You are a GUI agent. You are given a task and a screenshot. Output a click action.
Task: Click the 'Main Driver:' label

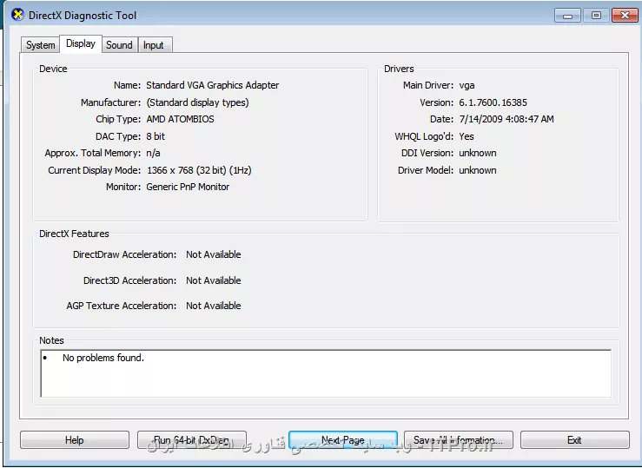pyautogui.click(x=428, y=85)
